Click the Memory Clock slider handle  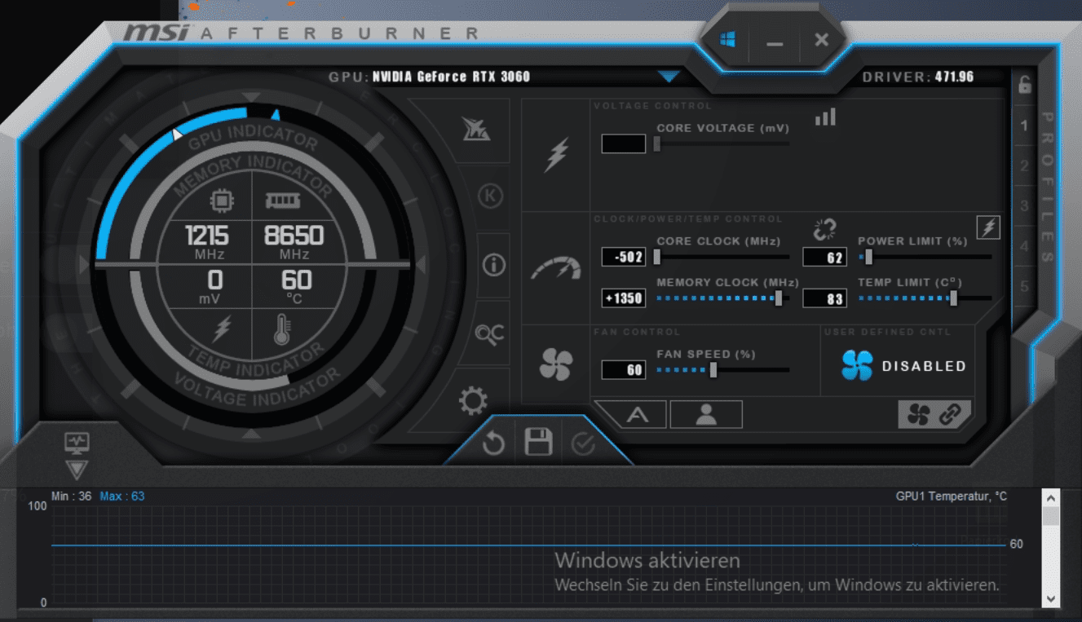tap(779, 298)
